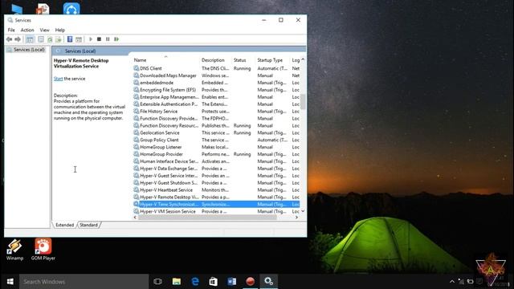
Task: Toggle Show/Hide Action Pane toolbar icon
Action: coord(79,39)
